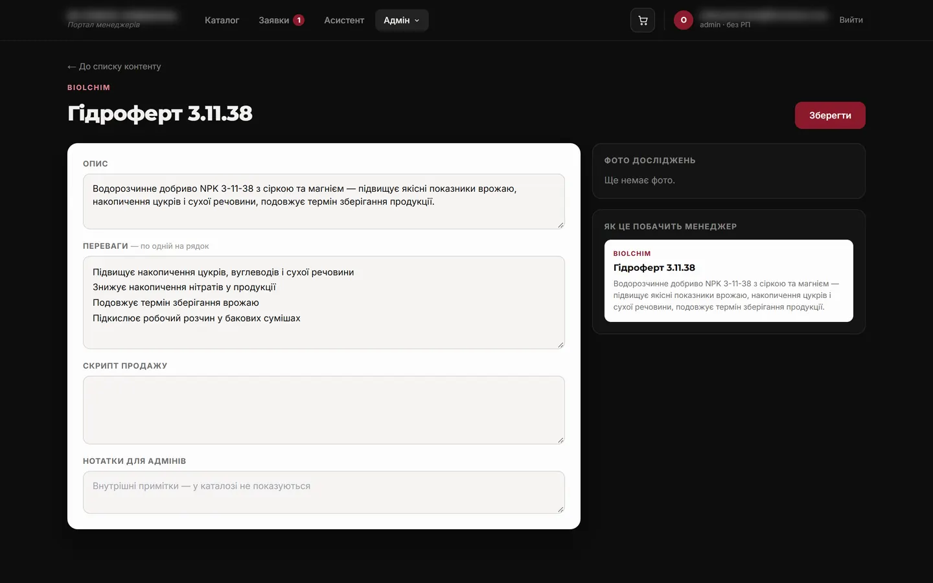
Task: Click line 'Подовжує термін зберігання врожаю'
Action: [x=176, y=303]
